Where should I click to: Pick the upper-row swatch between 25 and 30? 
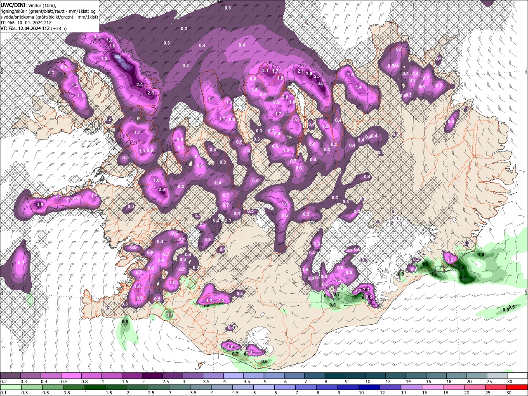tap(497, 376)
